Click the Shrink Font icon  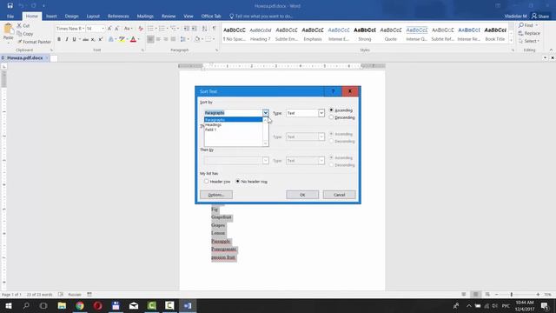click(116, 29)
